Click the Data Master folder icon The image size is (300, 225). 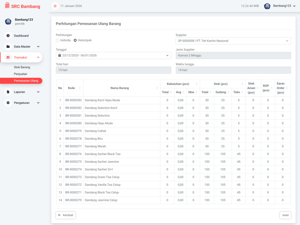click(x=8, y=46)
